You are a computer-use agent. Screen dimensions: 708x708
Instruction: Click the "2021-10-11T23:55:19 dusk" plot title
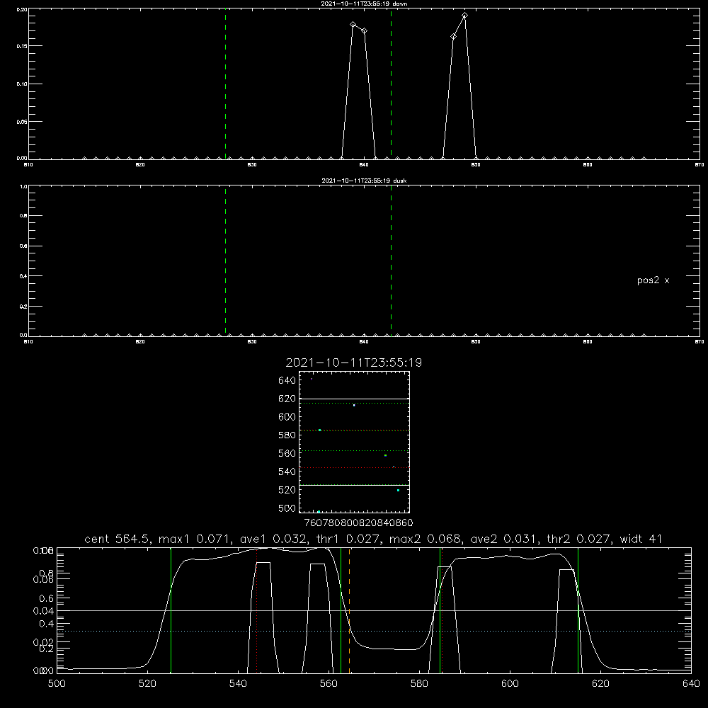coord(364,181)
